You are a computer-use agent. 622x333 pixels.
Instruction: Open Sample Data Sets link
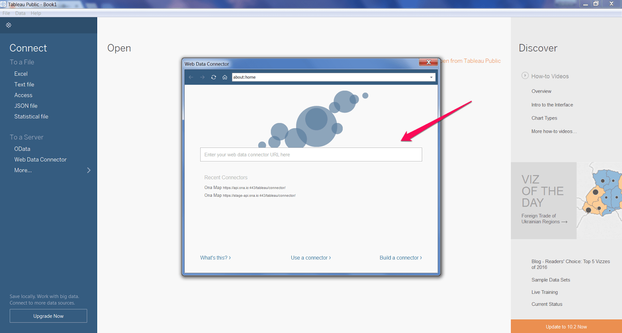click(551, 280)
